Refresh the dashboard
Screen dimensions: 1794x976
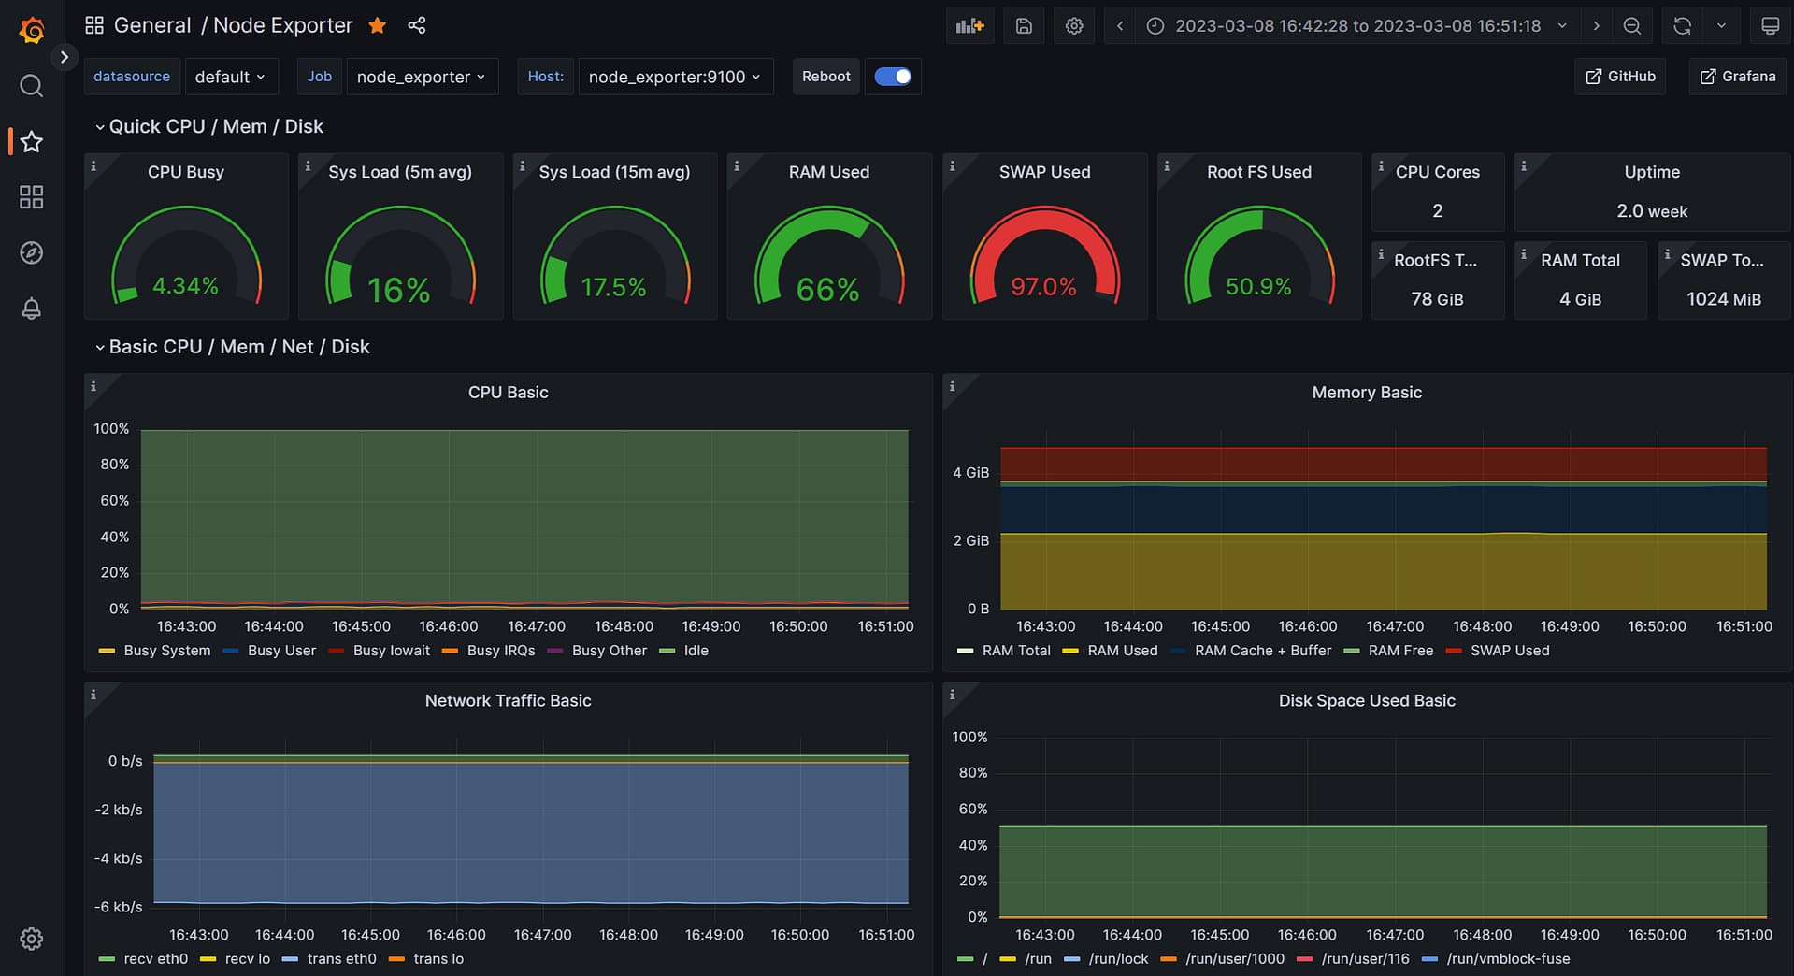coord(1682,26)
